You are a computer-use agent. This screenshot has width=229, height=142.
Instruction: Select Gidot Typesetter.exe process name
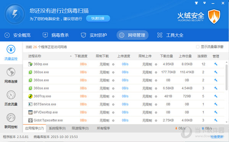(48, 120)
